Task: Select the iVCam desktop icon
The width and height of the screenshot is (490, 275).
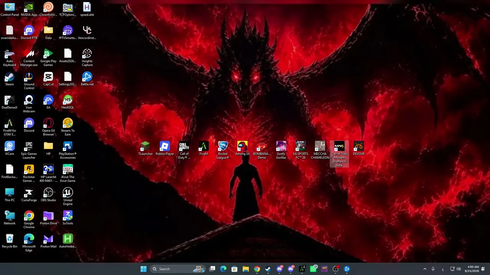Action: pos(10,149)
